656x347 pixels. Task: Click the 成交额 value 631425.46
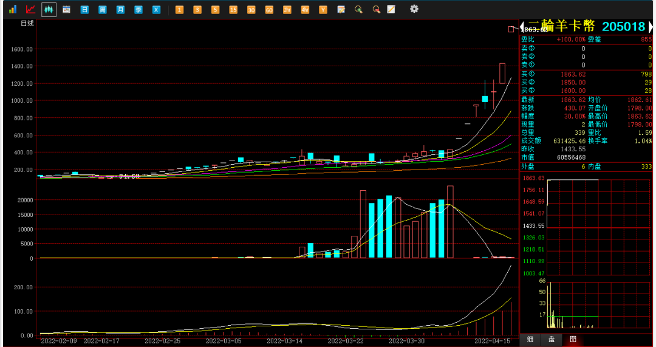click(x=568, y=140)
